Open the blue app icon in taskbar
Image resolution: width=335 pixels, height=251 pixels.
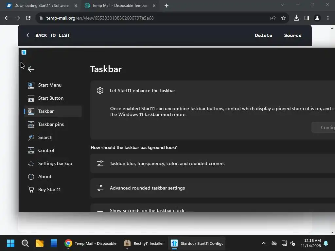[x=54, y=243]
